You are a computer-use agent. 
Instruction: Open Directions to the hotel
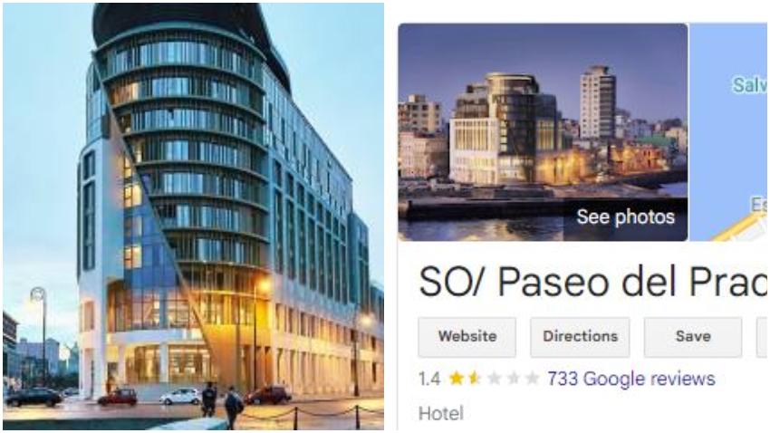coord(580,337)
